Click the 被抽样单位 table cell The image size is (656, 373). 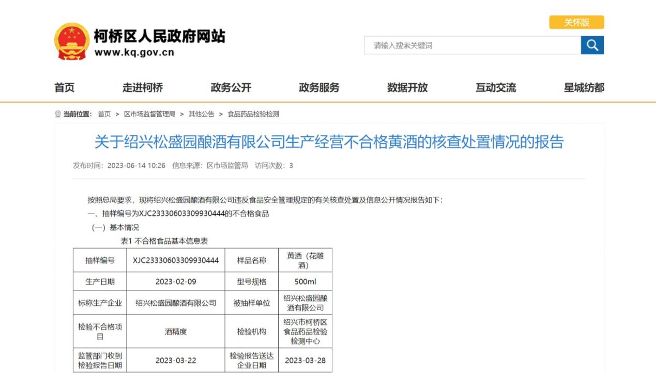252,303
